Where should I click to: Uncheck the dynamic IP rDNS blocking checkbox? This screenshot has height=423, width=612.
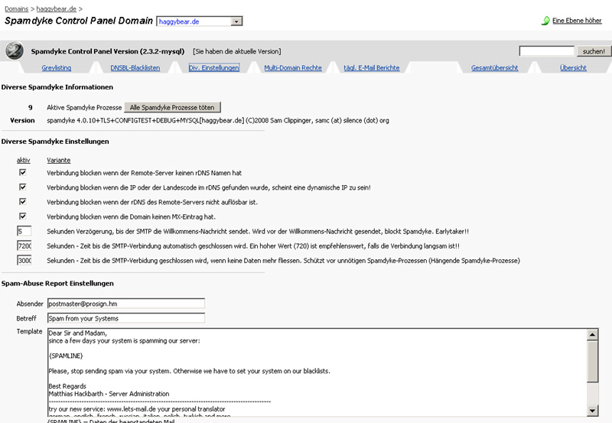pyautogui.click(x=23, y=187)
